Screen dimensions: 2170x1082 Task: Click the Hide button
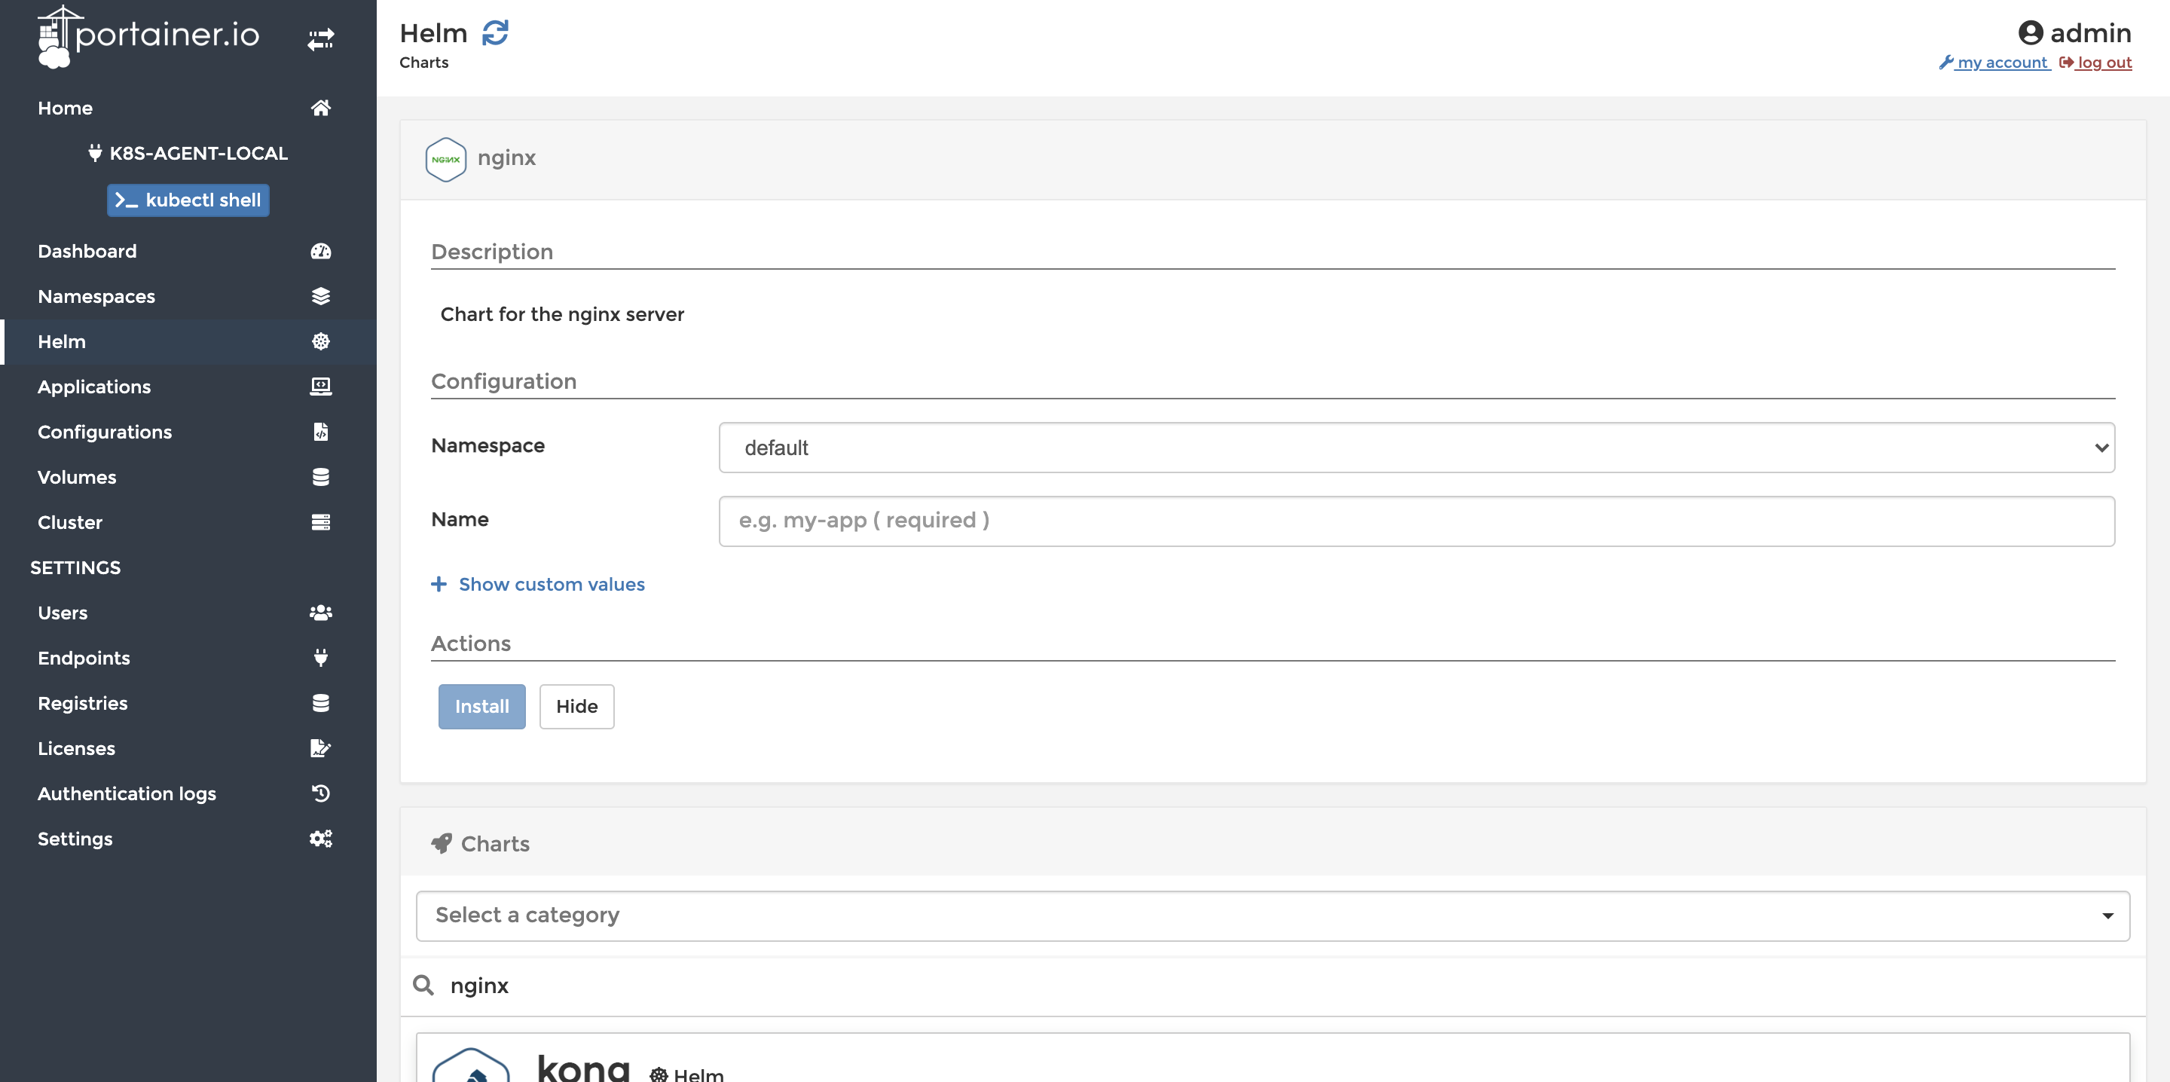577,706
